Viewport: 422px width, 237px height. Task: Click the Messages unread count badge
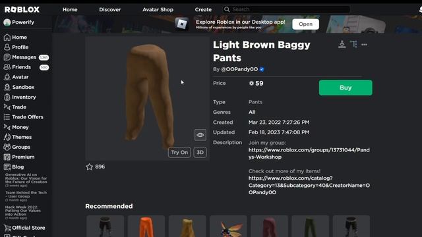pos(44,57)
